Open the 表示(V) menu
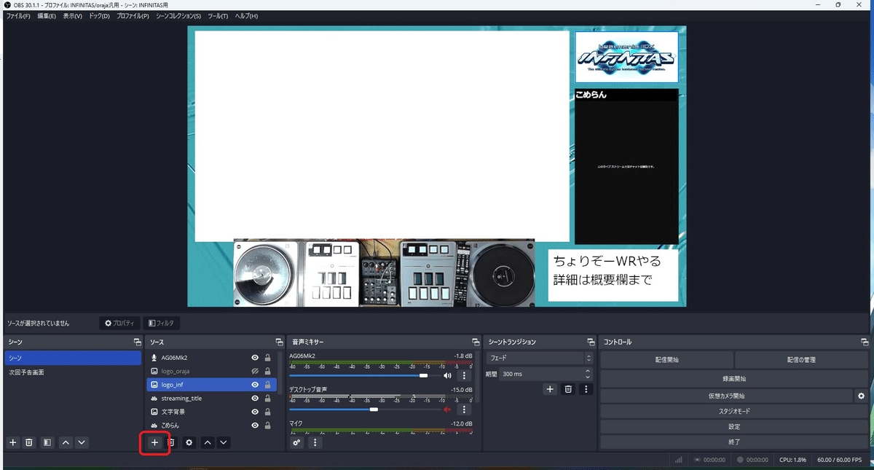Viewport: 874px width, 470px height. 73,16
